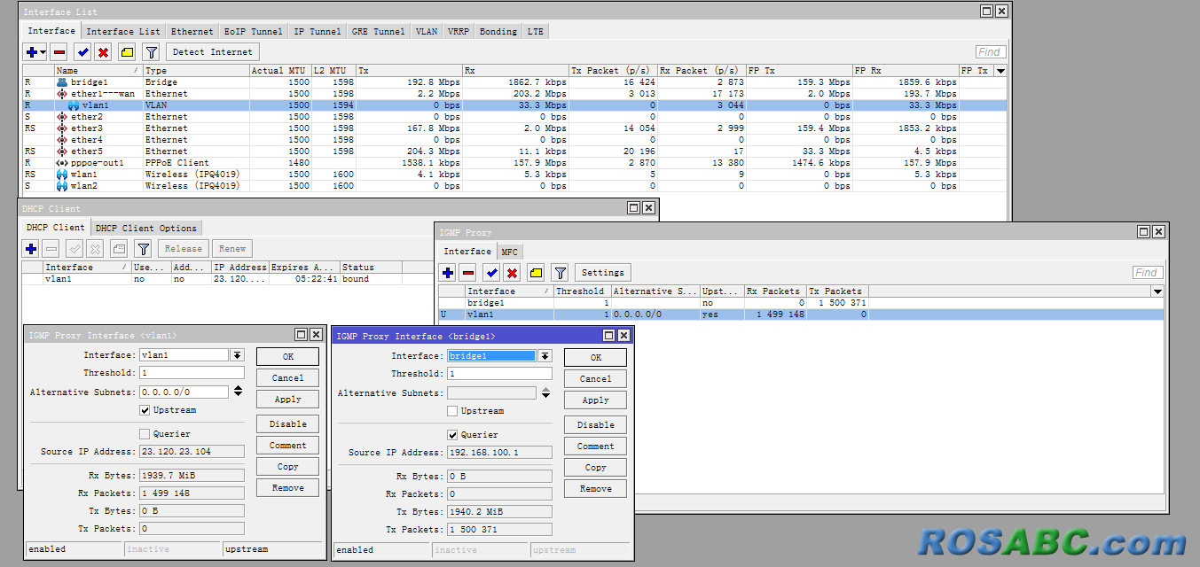Viewport: 1200px width, 567px height.
Task: Open the Bonding tab
Action: [x=498, y=31]
